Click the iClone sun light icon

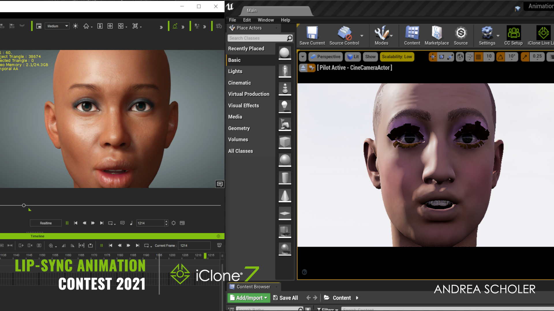[x=76, y=26]
